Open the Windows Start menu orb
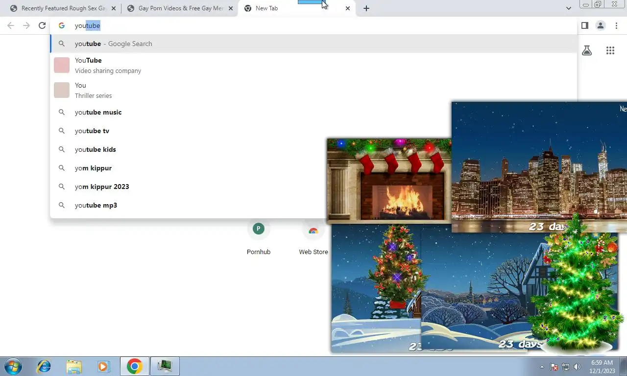 (x=13, y=366)
